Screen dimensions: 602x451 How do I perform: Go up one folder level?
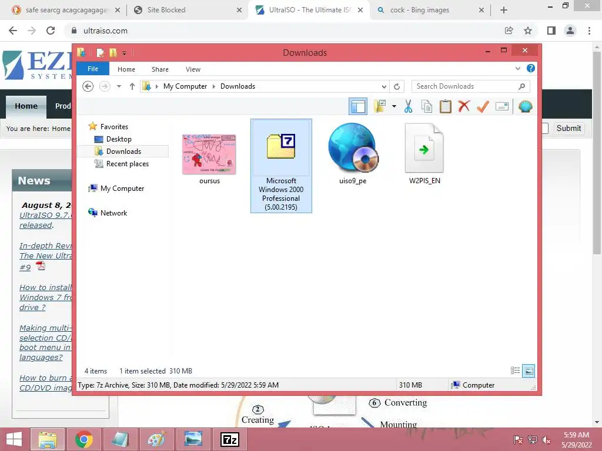132,86
